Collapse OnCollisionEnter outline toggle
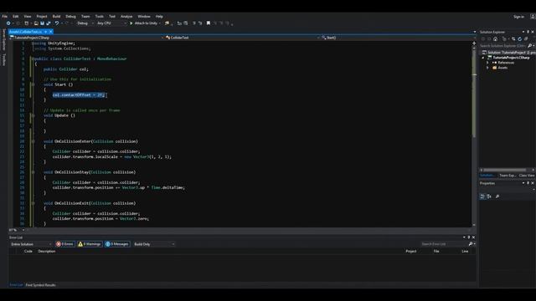The height and width of the screenshot is (301, 536). point(33,141)
